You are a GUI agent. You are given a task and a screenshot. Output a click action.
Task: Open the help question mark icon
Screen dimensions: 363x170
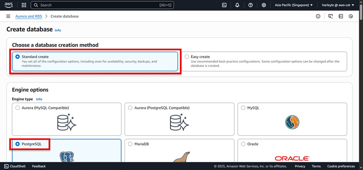click(x=251, y=5)
